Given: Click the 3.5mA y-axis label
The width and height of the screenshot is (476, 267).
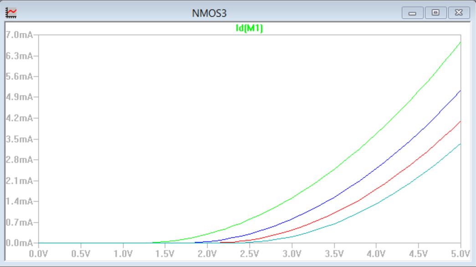Looking at the screenshot, I should (x=20, y=139).
